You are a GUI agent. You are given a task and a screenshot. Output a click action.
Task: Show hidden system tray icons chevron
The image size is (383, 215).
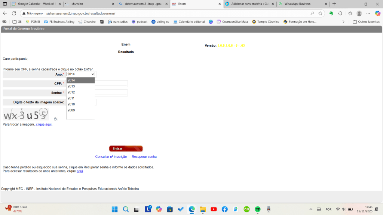click(x=310, y=209)
